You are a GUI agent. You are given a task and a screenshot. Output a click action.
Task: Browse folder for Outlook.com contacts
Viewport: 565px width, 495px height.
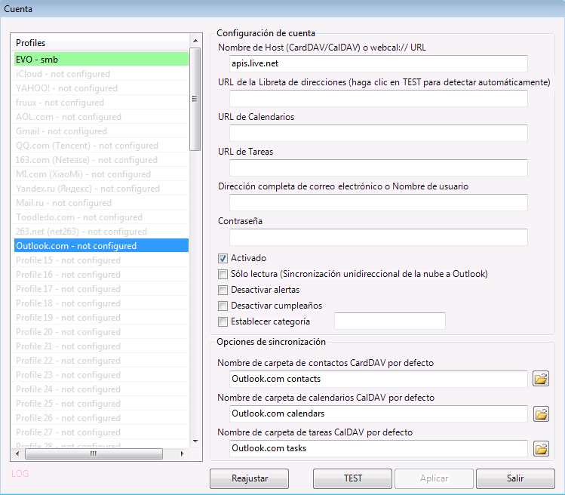(x=541, y=379)
